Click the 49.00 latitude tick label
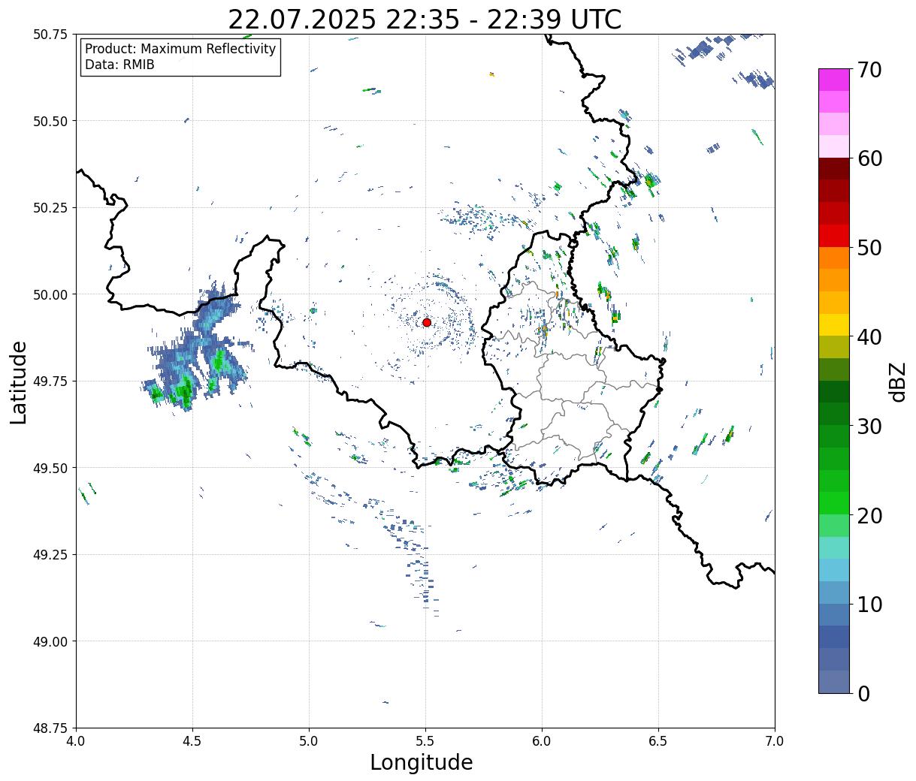The width and height of the screenshot is (916, 781). 50,641
